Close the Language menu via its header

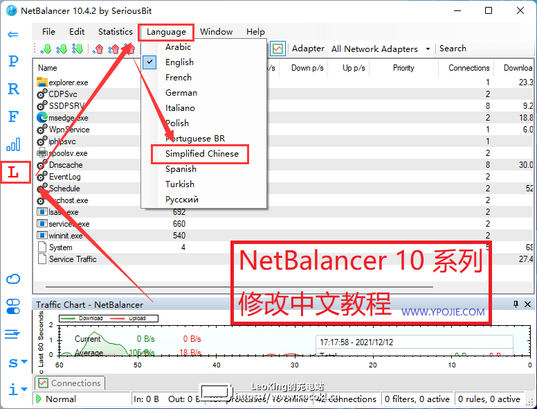166,32
